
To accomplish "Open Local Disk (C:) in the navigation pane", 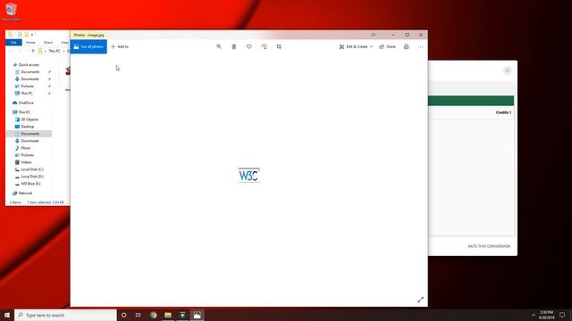I will 32,169.
